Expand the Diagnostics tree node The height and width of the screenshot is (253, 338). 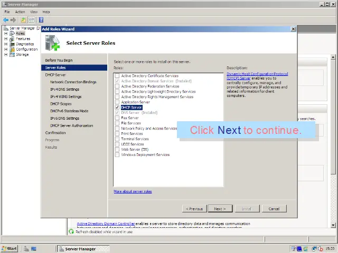coord(6,44)
